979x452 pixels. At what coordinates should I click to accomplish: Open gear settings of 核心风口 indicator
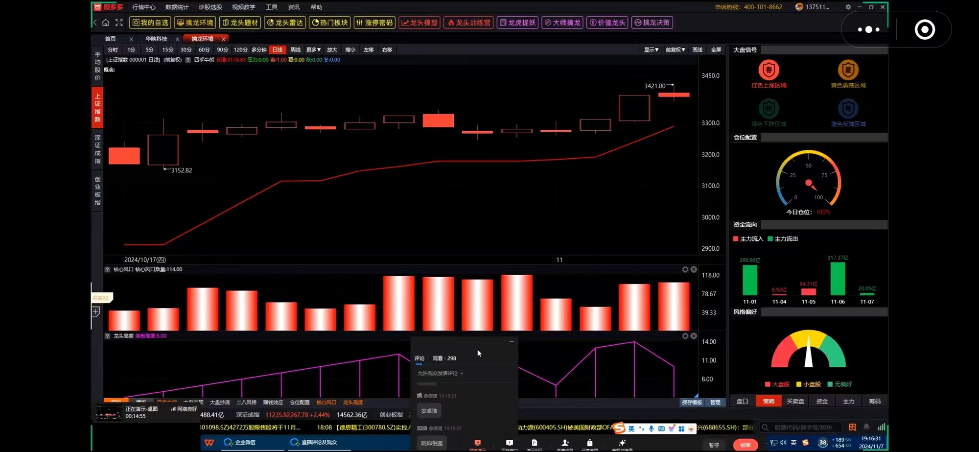coord(685,269)
